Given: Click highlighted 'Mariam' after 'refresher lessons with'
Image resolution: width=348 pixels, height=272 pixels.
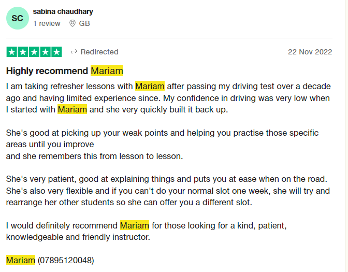Looking at the screenshot, I should 150,86.
